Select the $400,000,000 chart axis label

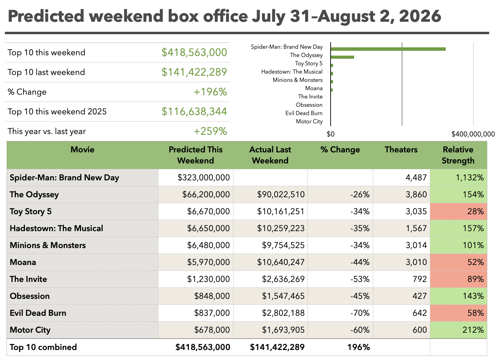(473, 134)
